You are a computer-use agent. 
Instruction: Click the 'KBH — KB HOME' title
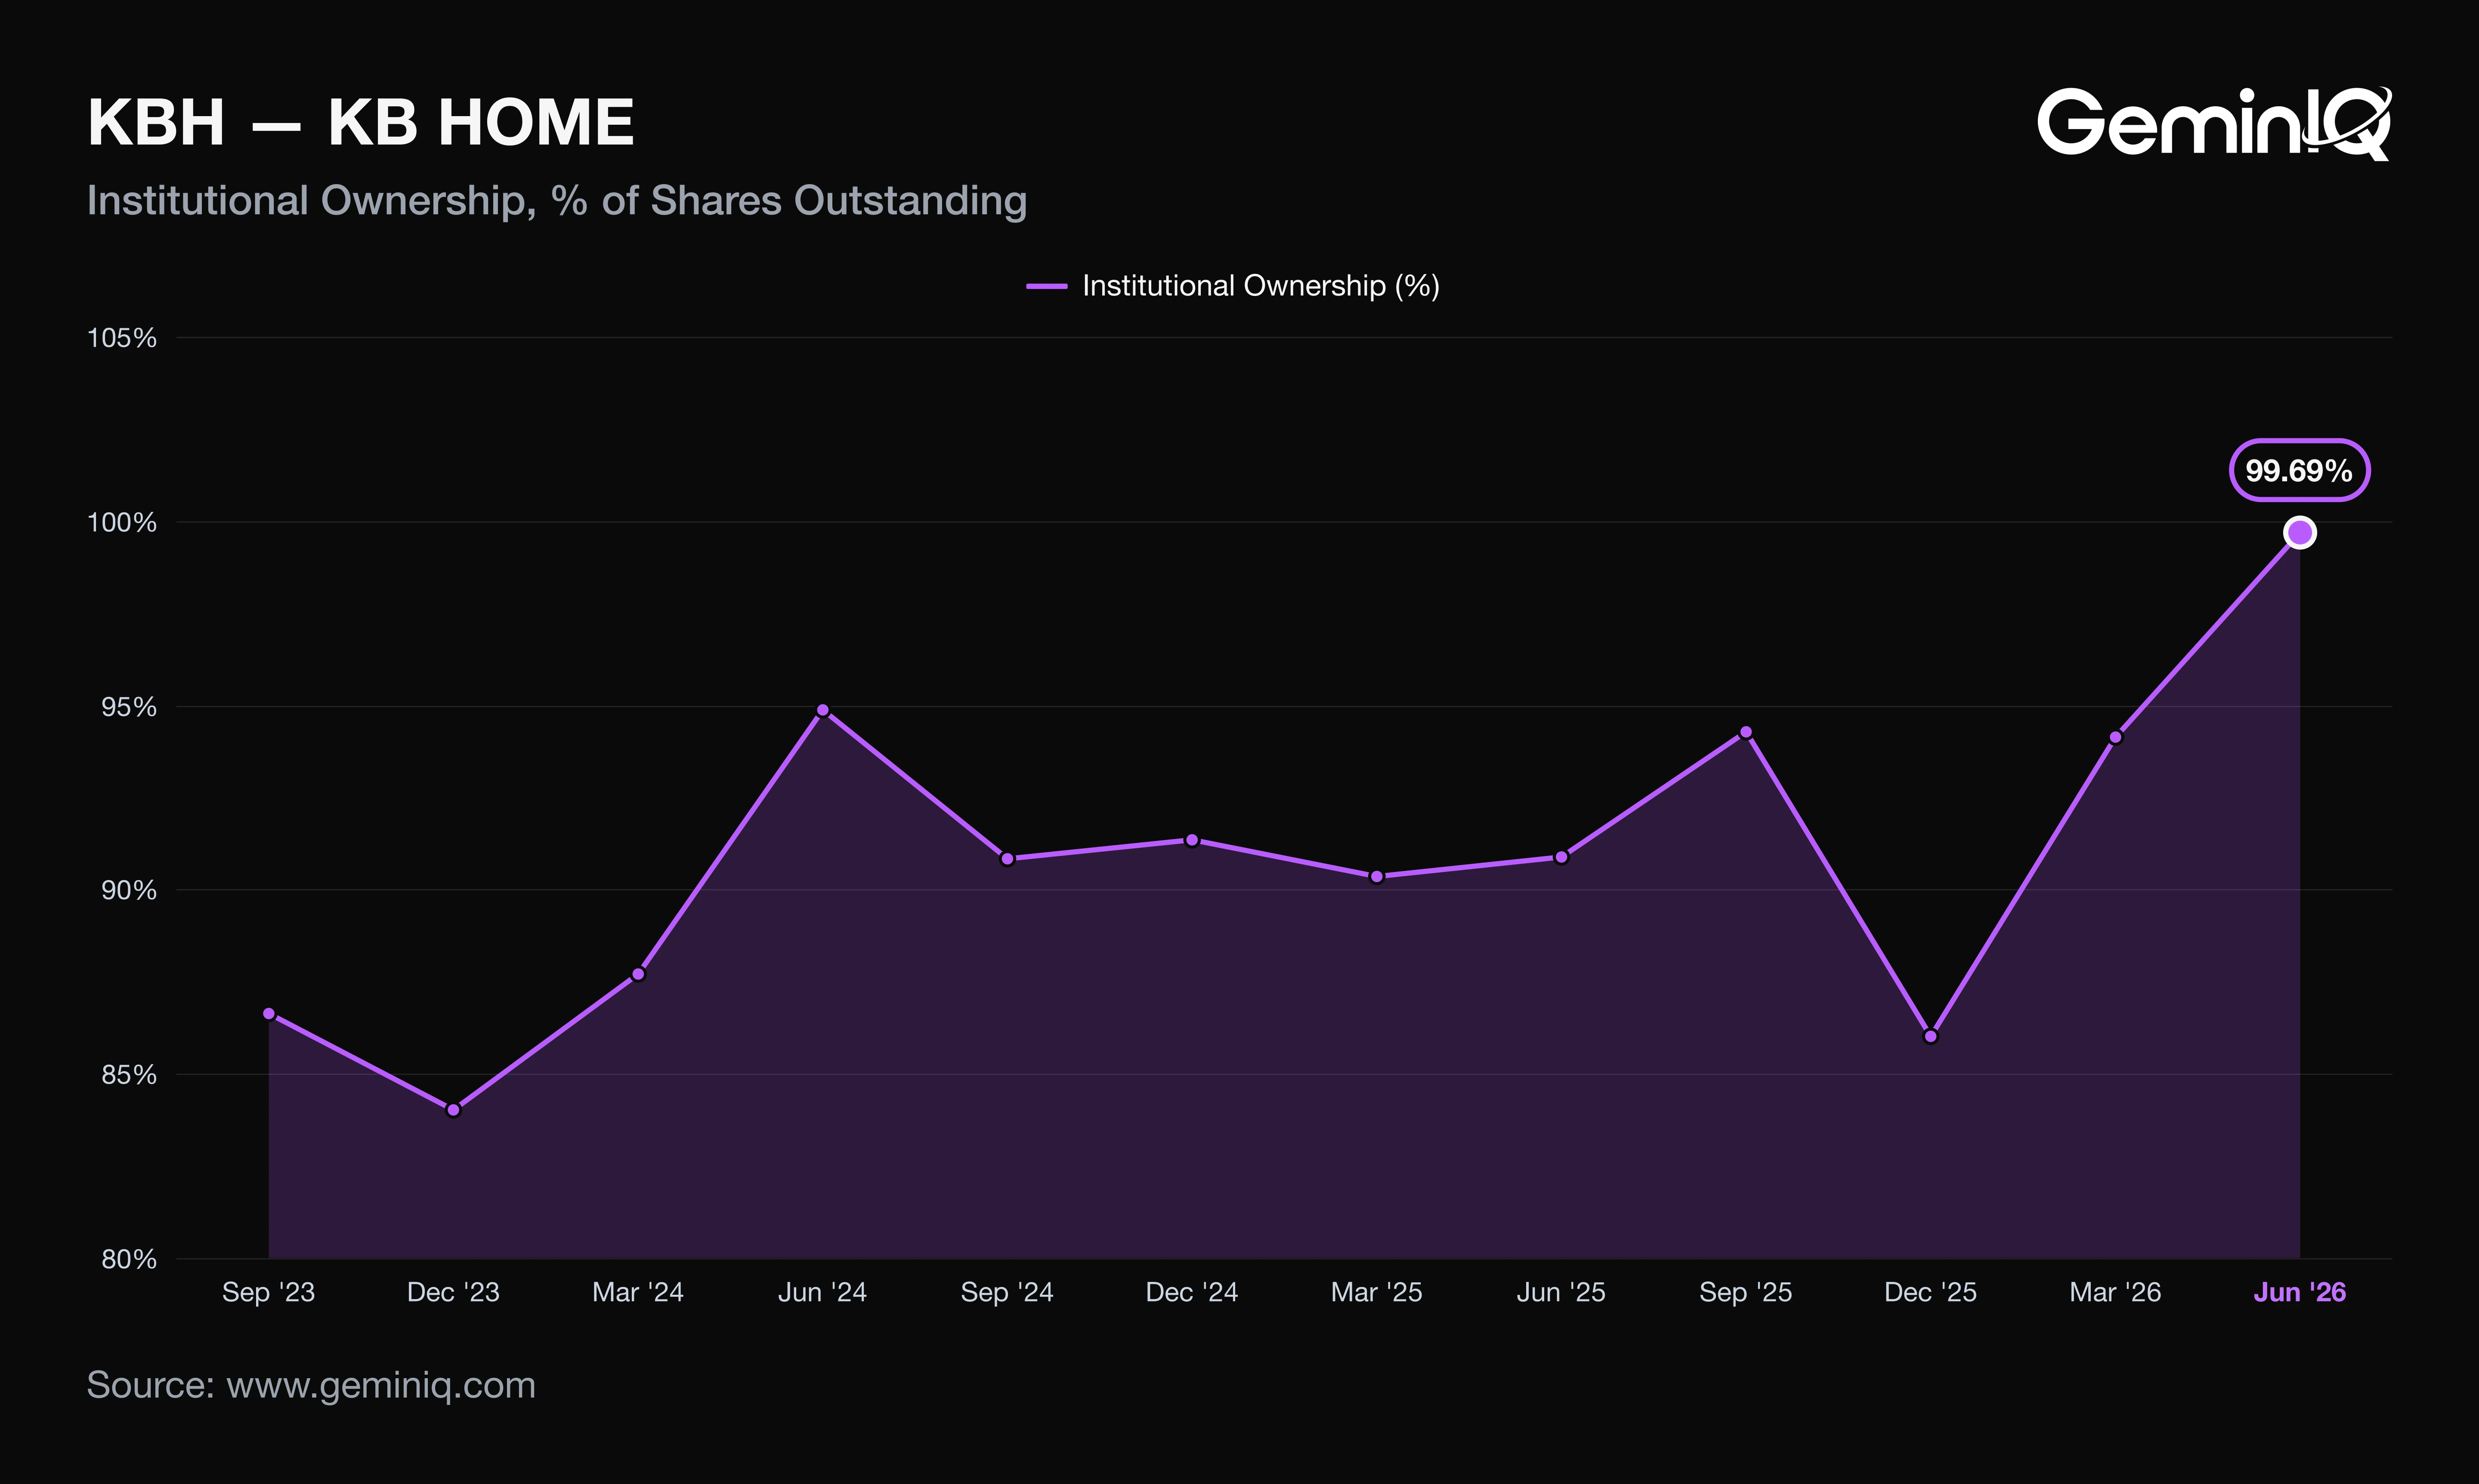[360, 122]
